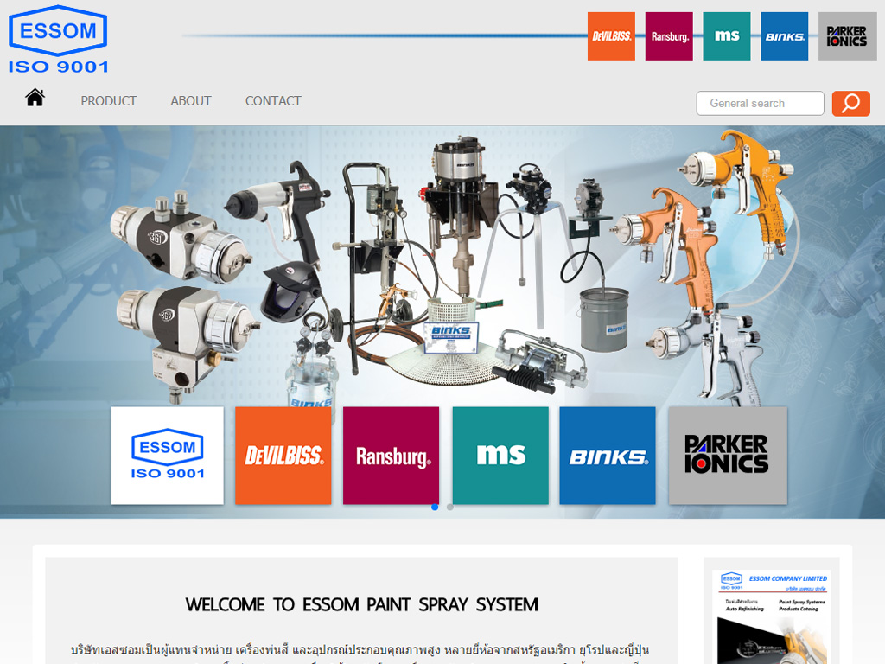Select the first blue carousel dot
The width and height of the screenshot is (885, 664).
click(435, 507)
